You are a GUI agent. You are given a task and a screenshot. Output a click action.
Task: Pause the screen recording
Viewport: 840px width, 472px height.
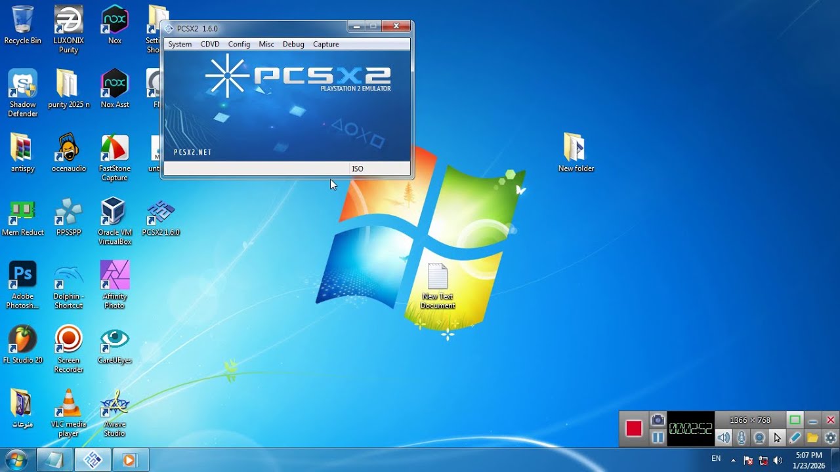[658, 438]
